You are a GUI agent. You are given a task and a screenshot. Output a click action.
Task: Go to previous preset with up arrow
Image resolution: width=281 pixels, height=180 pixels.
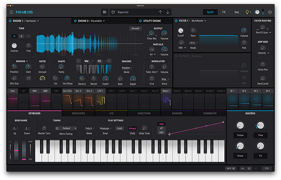[160, 12]
